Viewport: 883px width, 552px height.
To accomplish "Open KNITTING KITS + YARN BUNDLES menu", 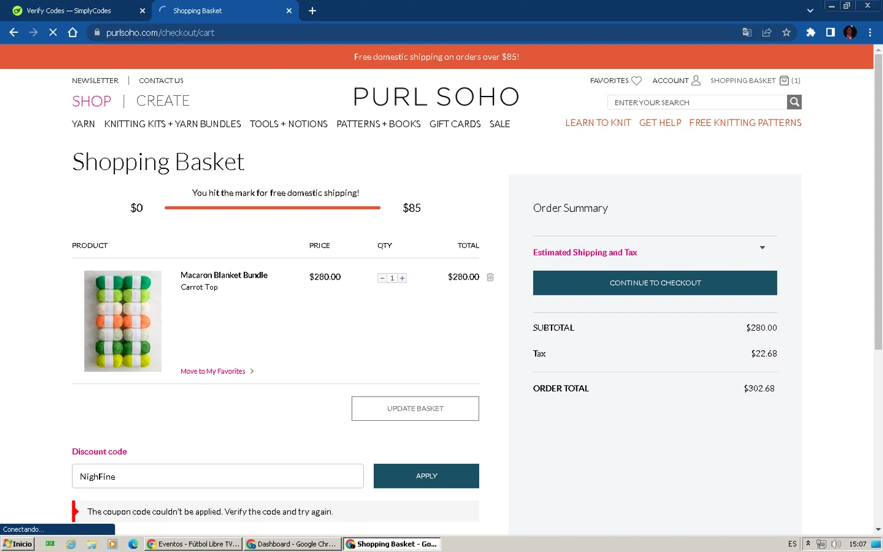I will pyautogui.click(x=172, y=124).
